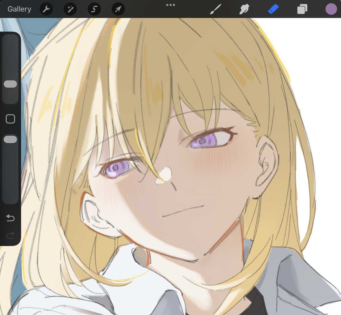Image resolution: width=341 pixels, height=315 pixels.
Task: Open the purple active color picker
Action: click(x=331, y=9)
